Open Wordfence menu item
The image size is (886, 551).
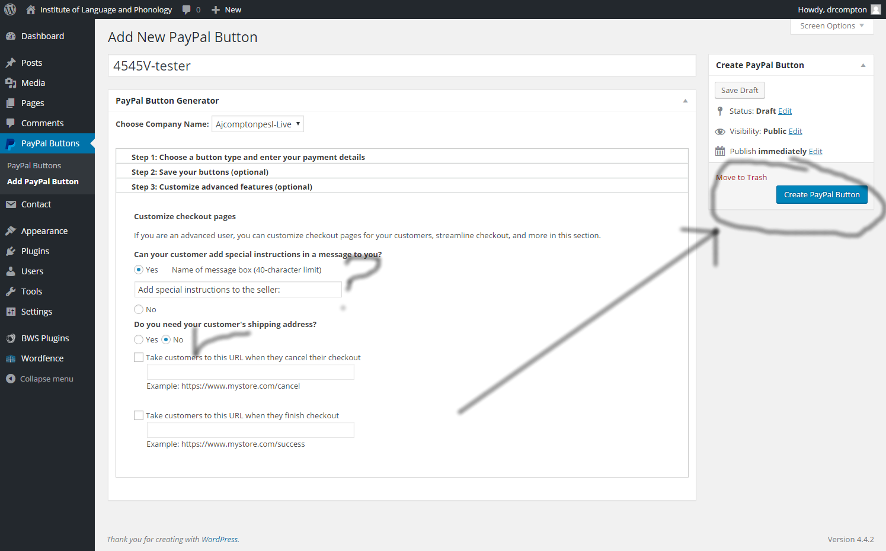point(47,358)
